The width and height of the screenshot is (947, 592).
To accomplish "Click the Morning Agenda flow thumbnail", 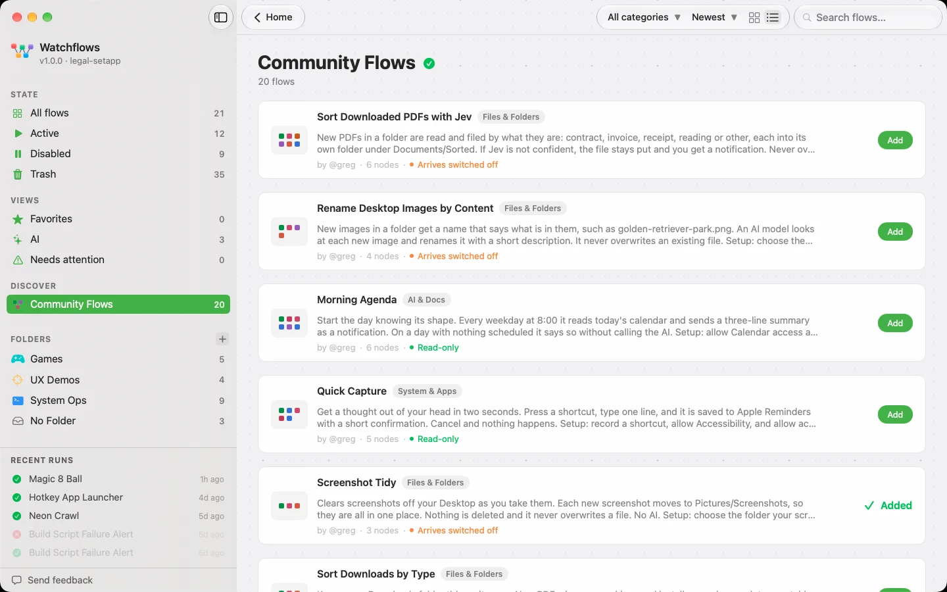I will tap(289, 323).
